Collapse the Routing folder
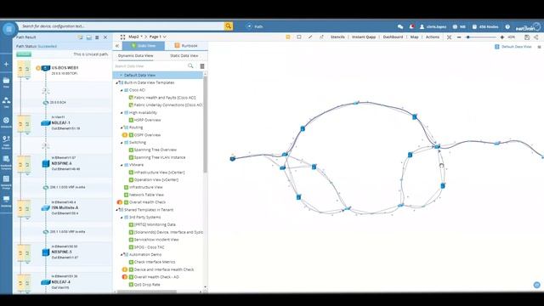This screenshot has width=544, height=306. (122, 127)
